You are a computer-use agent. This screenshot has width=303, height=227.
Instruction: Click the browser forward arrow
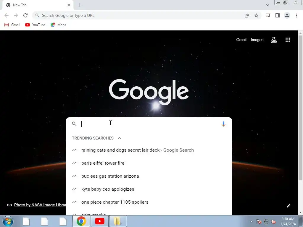(x=16, y=15)
